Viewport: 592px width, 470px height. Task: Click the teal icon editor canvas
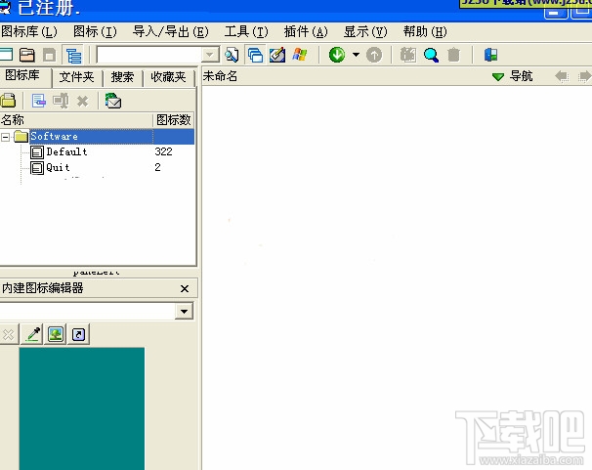tap(82, 408)
